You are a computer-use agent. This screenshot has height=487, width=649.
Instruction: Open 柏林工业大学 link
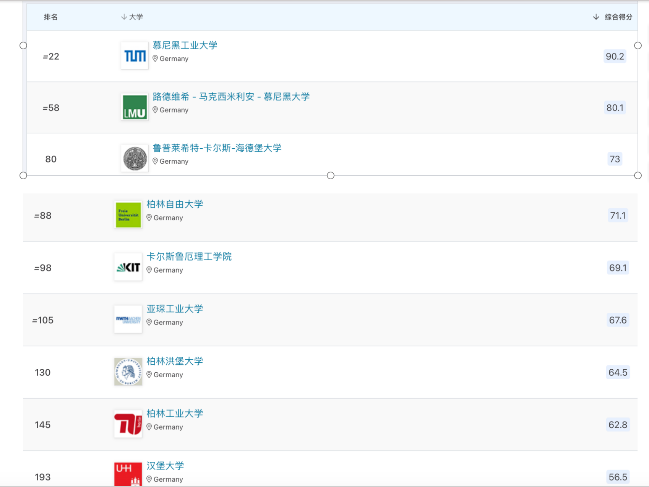175,414
